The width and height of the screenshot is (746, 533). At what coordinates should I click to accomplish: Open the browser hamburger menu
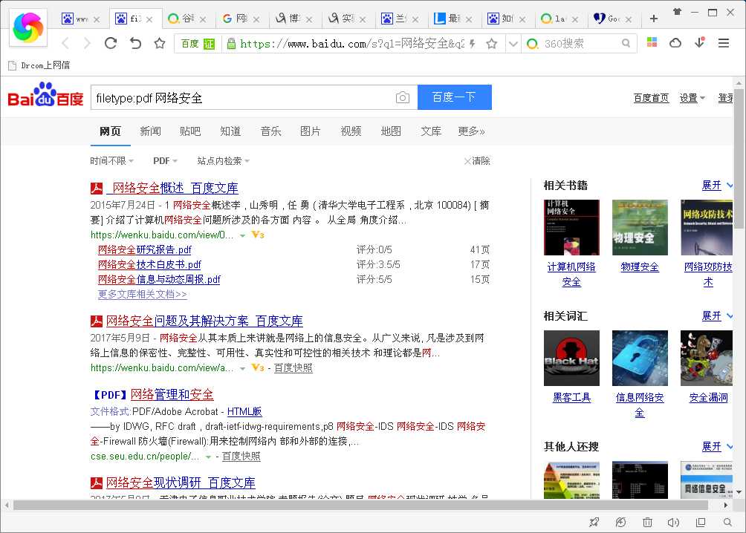click(x=724, y=43)
